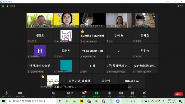Image resolution: width=185 pixels, height=104 pixels.
Task: Click the caption text 대표님 감사합니다
Action: (66, 87)
